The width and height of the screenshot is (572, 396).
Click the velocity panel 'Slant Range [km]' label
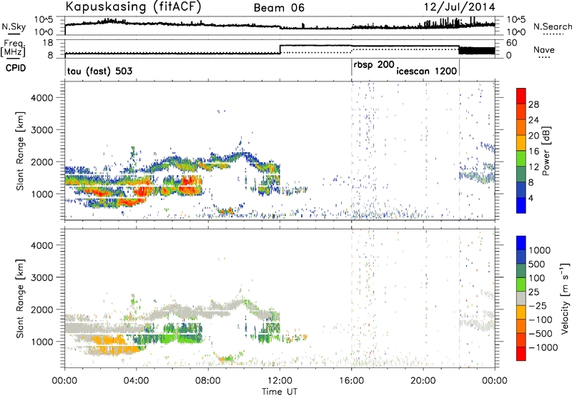[20, 299]
